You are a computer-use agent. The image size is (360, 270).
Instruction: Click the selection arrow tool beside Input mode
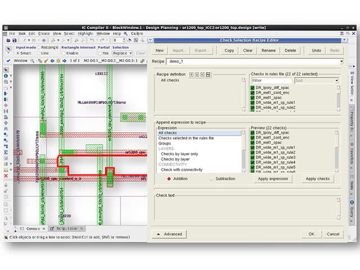coord(8,49)
